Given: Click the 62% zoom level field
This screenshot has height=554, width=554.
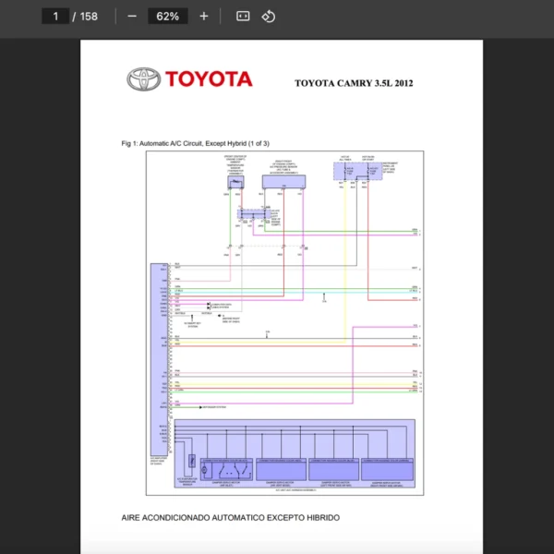Looking at the screenshot, I should click(168, 17).
